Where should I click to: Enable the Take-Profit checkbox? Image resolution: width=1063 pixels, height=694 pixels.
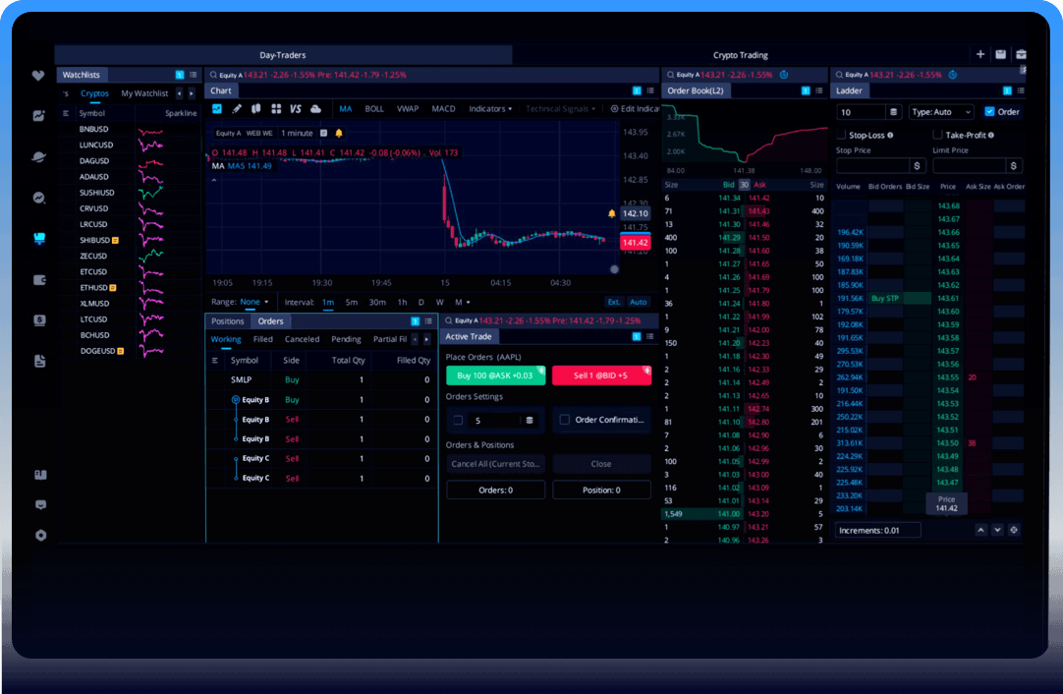[937, 135]
